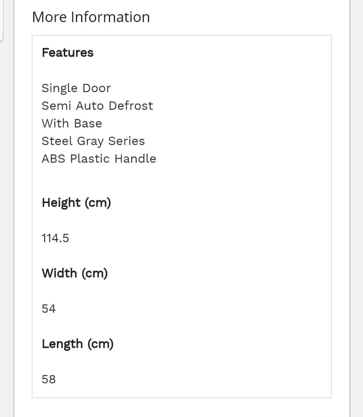
Task: Click Steel Gray Series text
Action: [x=93, y=141]
